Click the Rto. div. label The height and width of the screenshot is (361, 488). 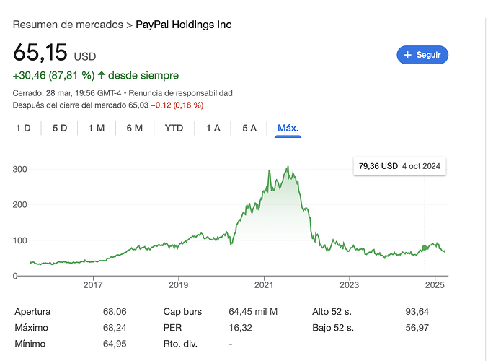pos(180,344)
